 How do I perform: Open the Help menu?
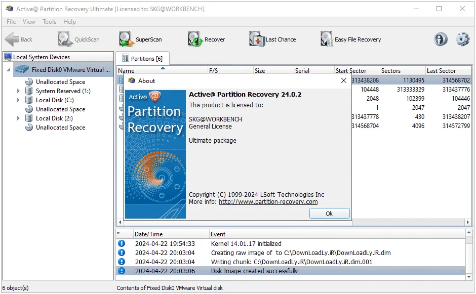(x=69, y=22)
